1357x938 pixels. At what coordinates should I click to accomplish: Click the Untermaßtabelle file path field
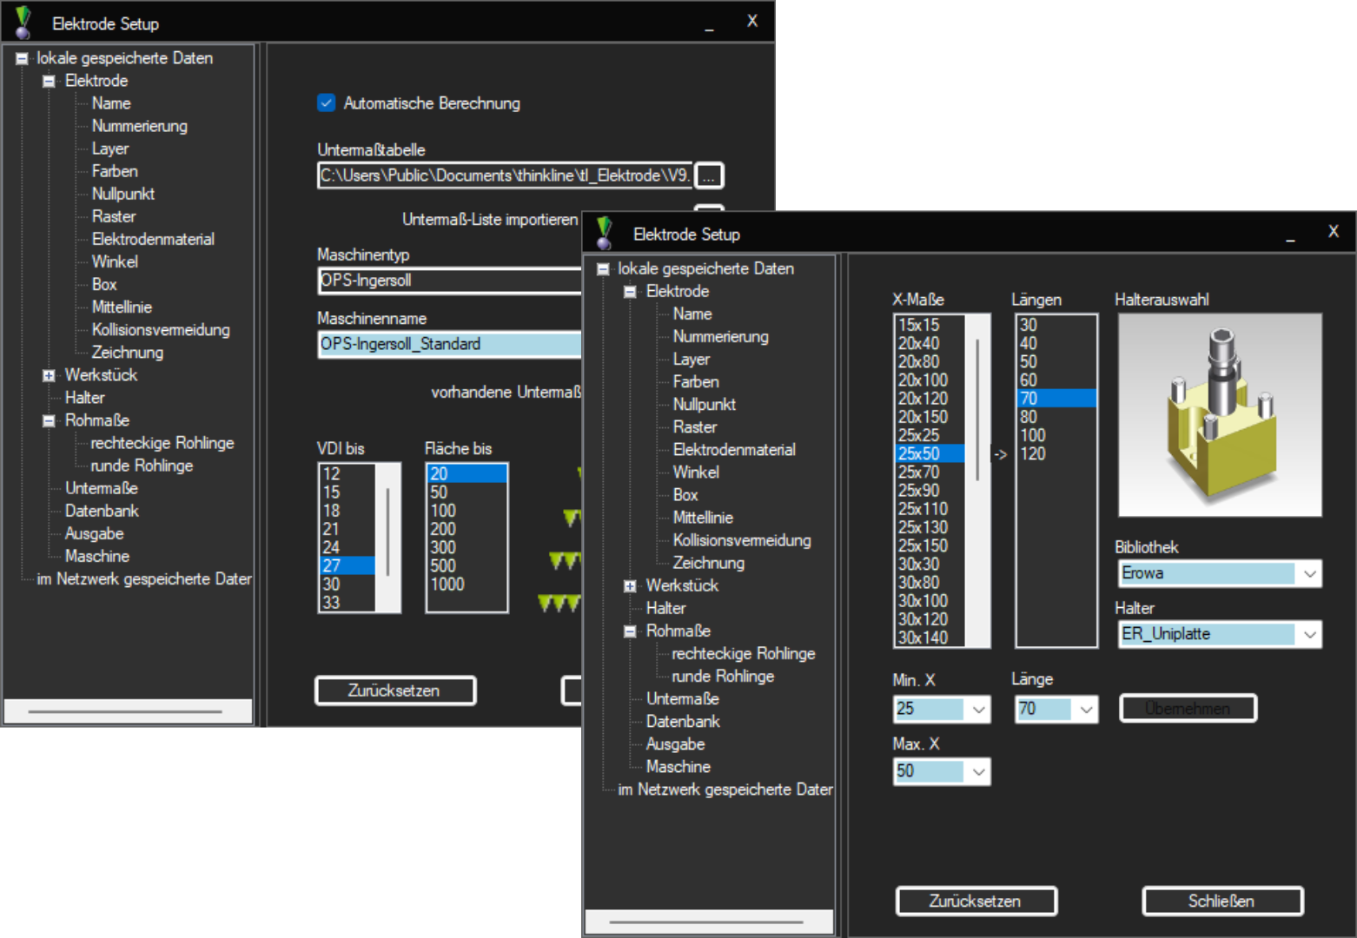click(x=505, y=175)
